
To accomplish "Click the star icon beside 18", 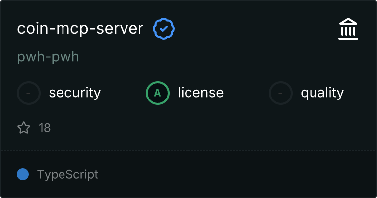I will [24, 128].
